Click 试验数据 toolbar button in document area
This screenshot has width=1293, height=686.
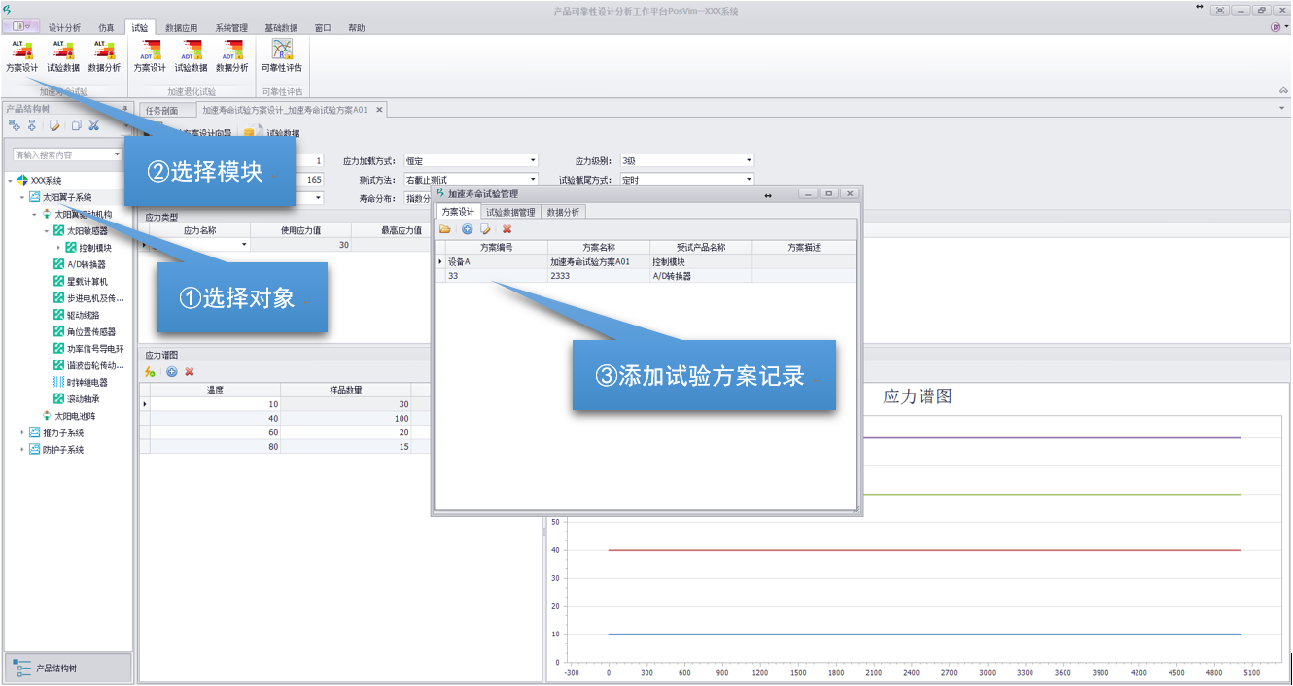pos(272,133)
